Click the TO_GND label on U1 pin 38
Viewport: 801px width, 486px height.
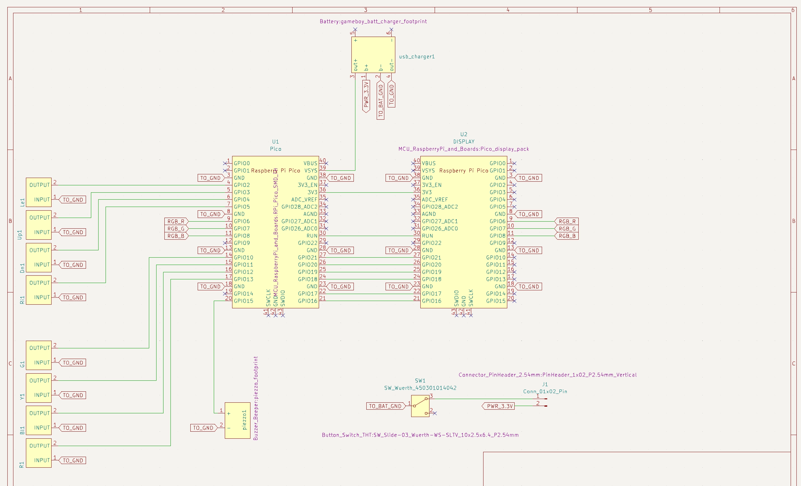(x=340, y=178)
